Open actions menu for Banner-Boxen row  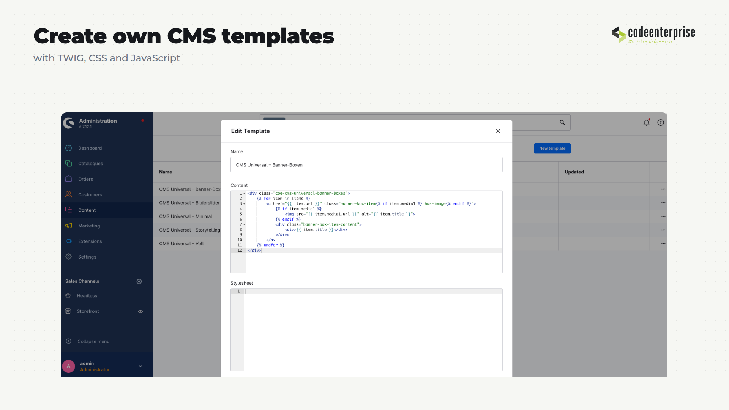(x=663, y=189)
